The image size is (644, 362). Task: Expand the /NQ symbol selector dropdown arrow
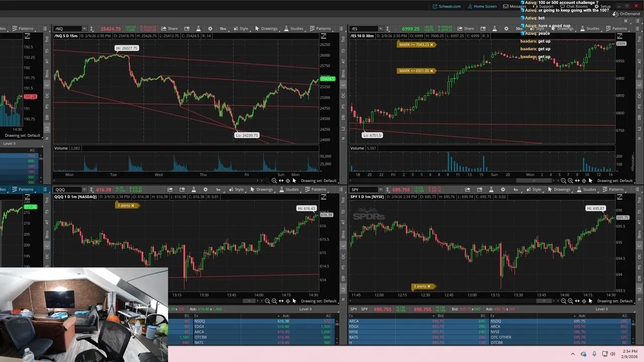click(x=85, y=29)
